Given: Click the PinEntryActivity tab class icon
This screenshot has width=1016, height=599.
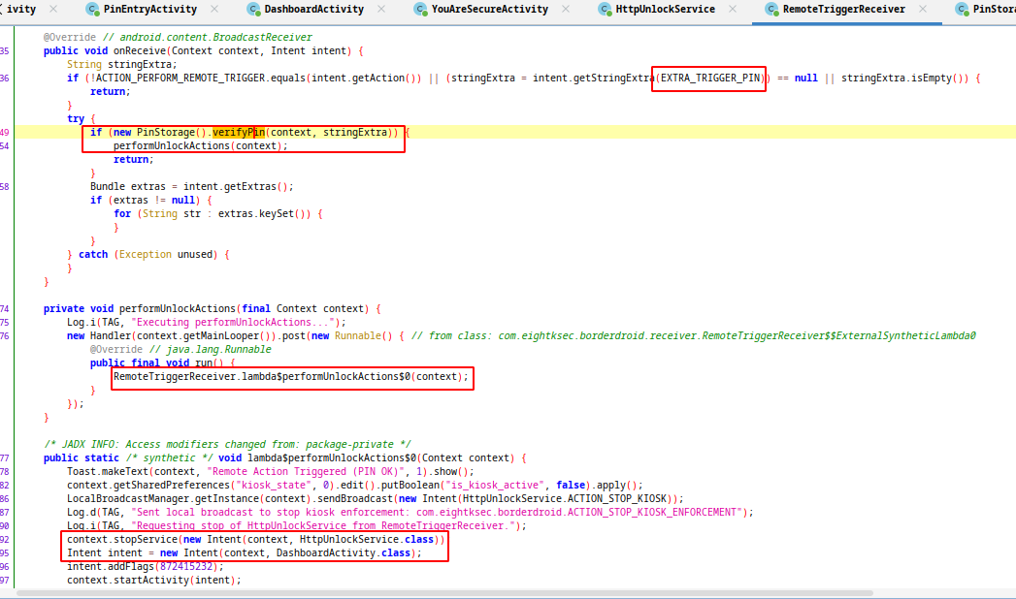Looking at the screenshot, I should click(92, 10).
